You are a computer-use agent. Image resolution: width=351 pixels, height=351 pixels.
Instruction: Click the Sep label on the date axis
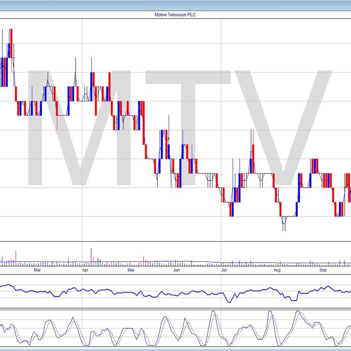323,269
